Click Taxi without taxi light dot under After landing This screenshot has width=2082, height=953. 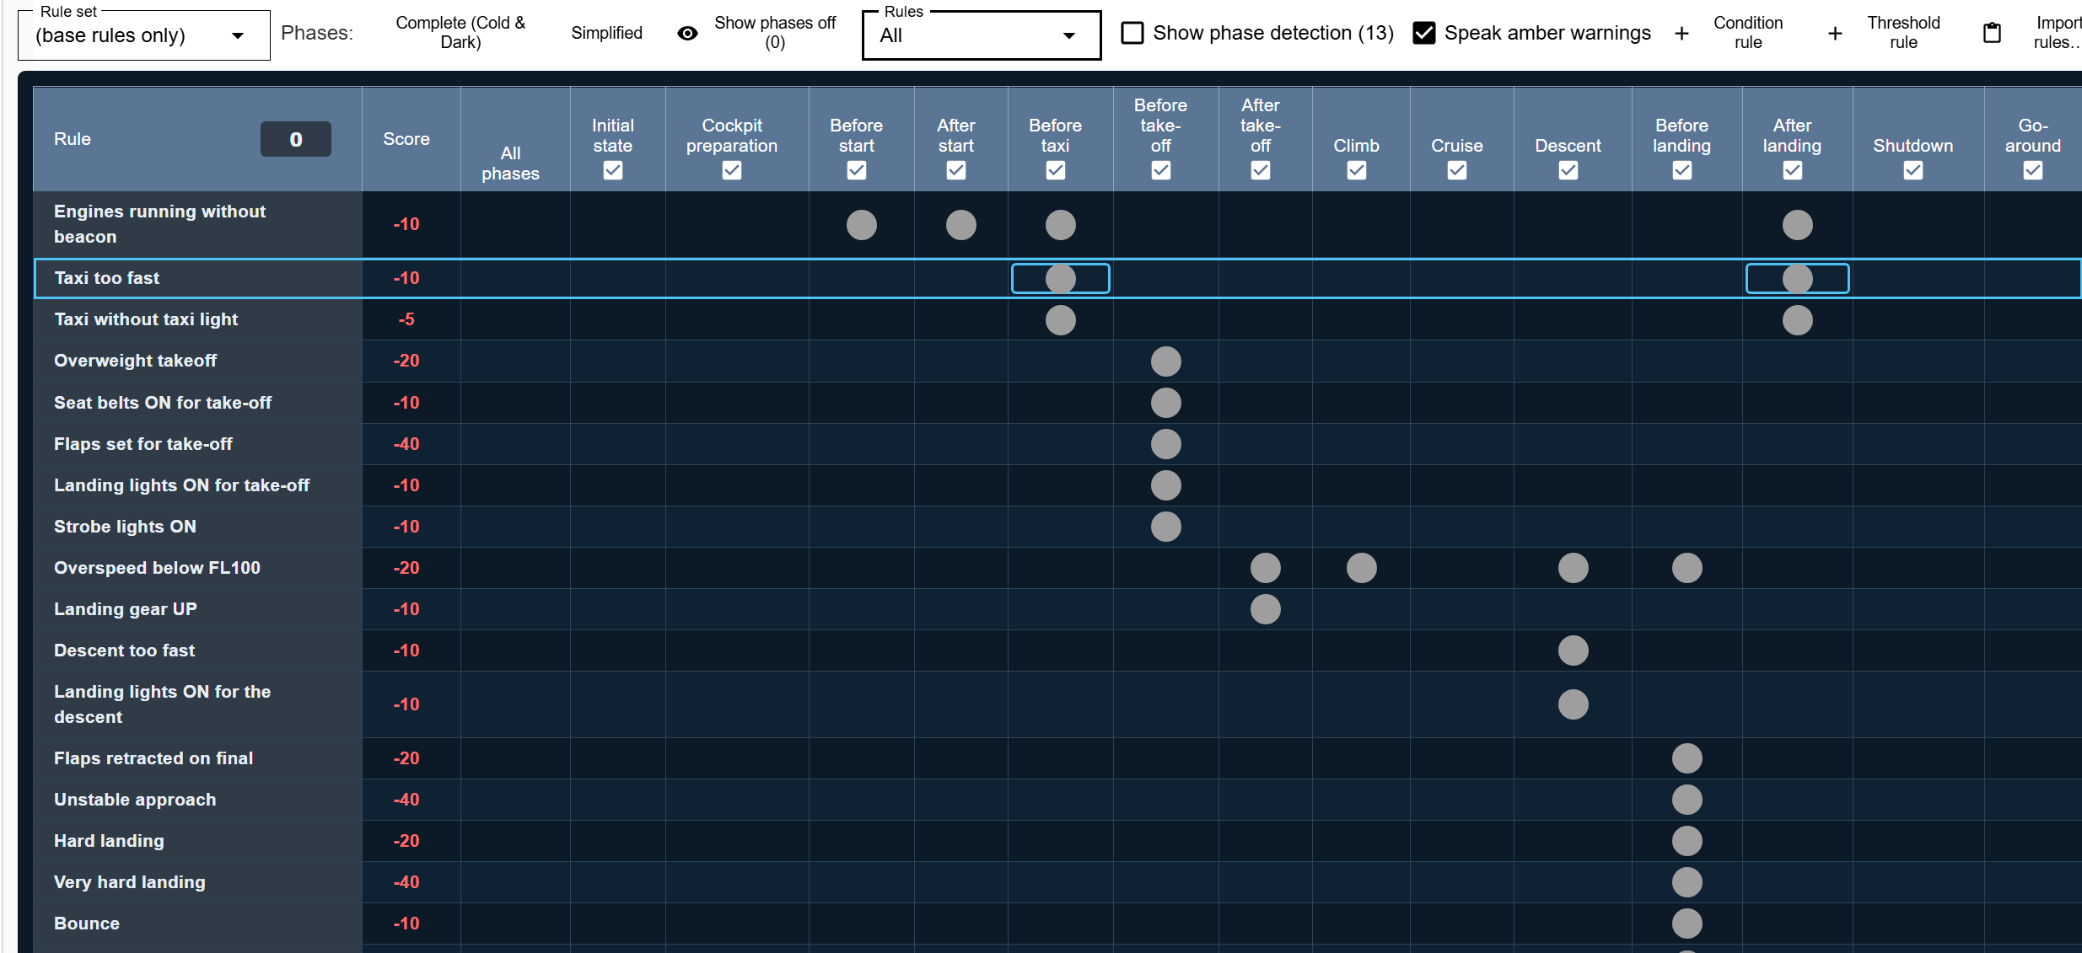[1798, 320]
